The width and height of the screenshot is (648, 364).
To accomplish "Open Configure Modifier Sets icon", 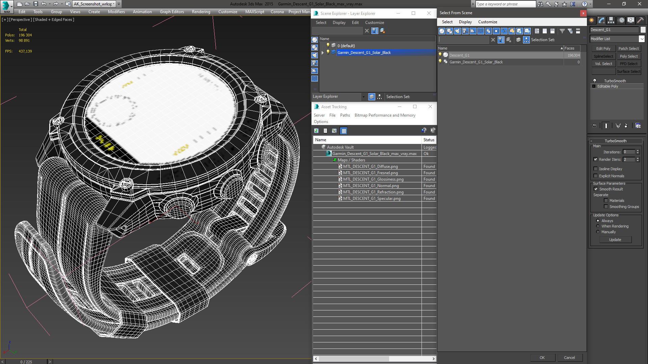I will [x=638, y=126].
